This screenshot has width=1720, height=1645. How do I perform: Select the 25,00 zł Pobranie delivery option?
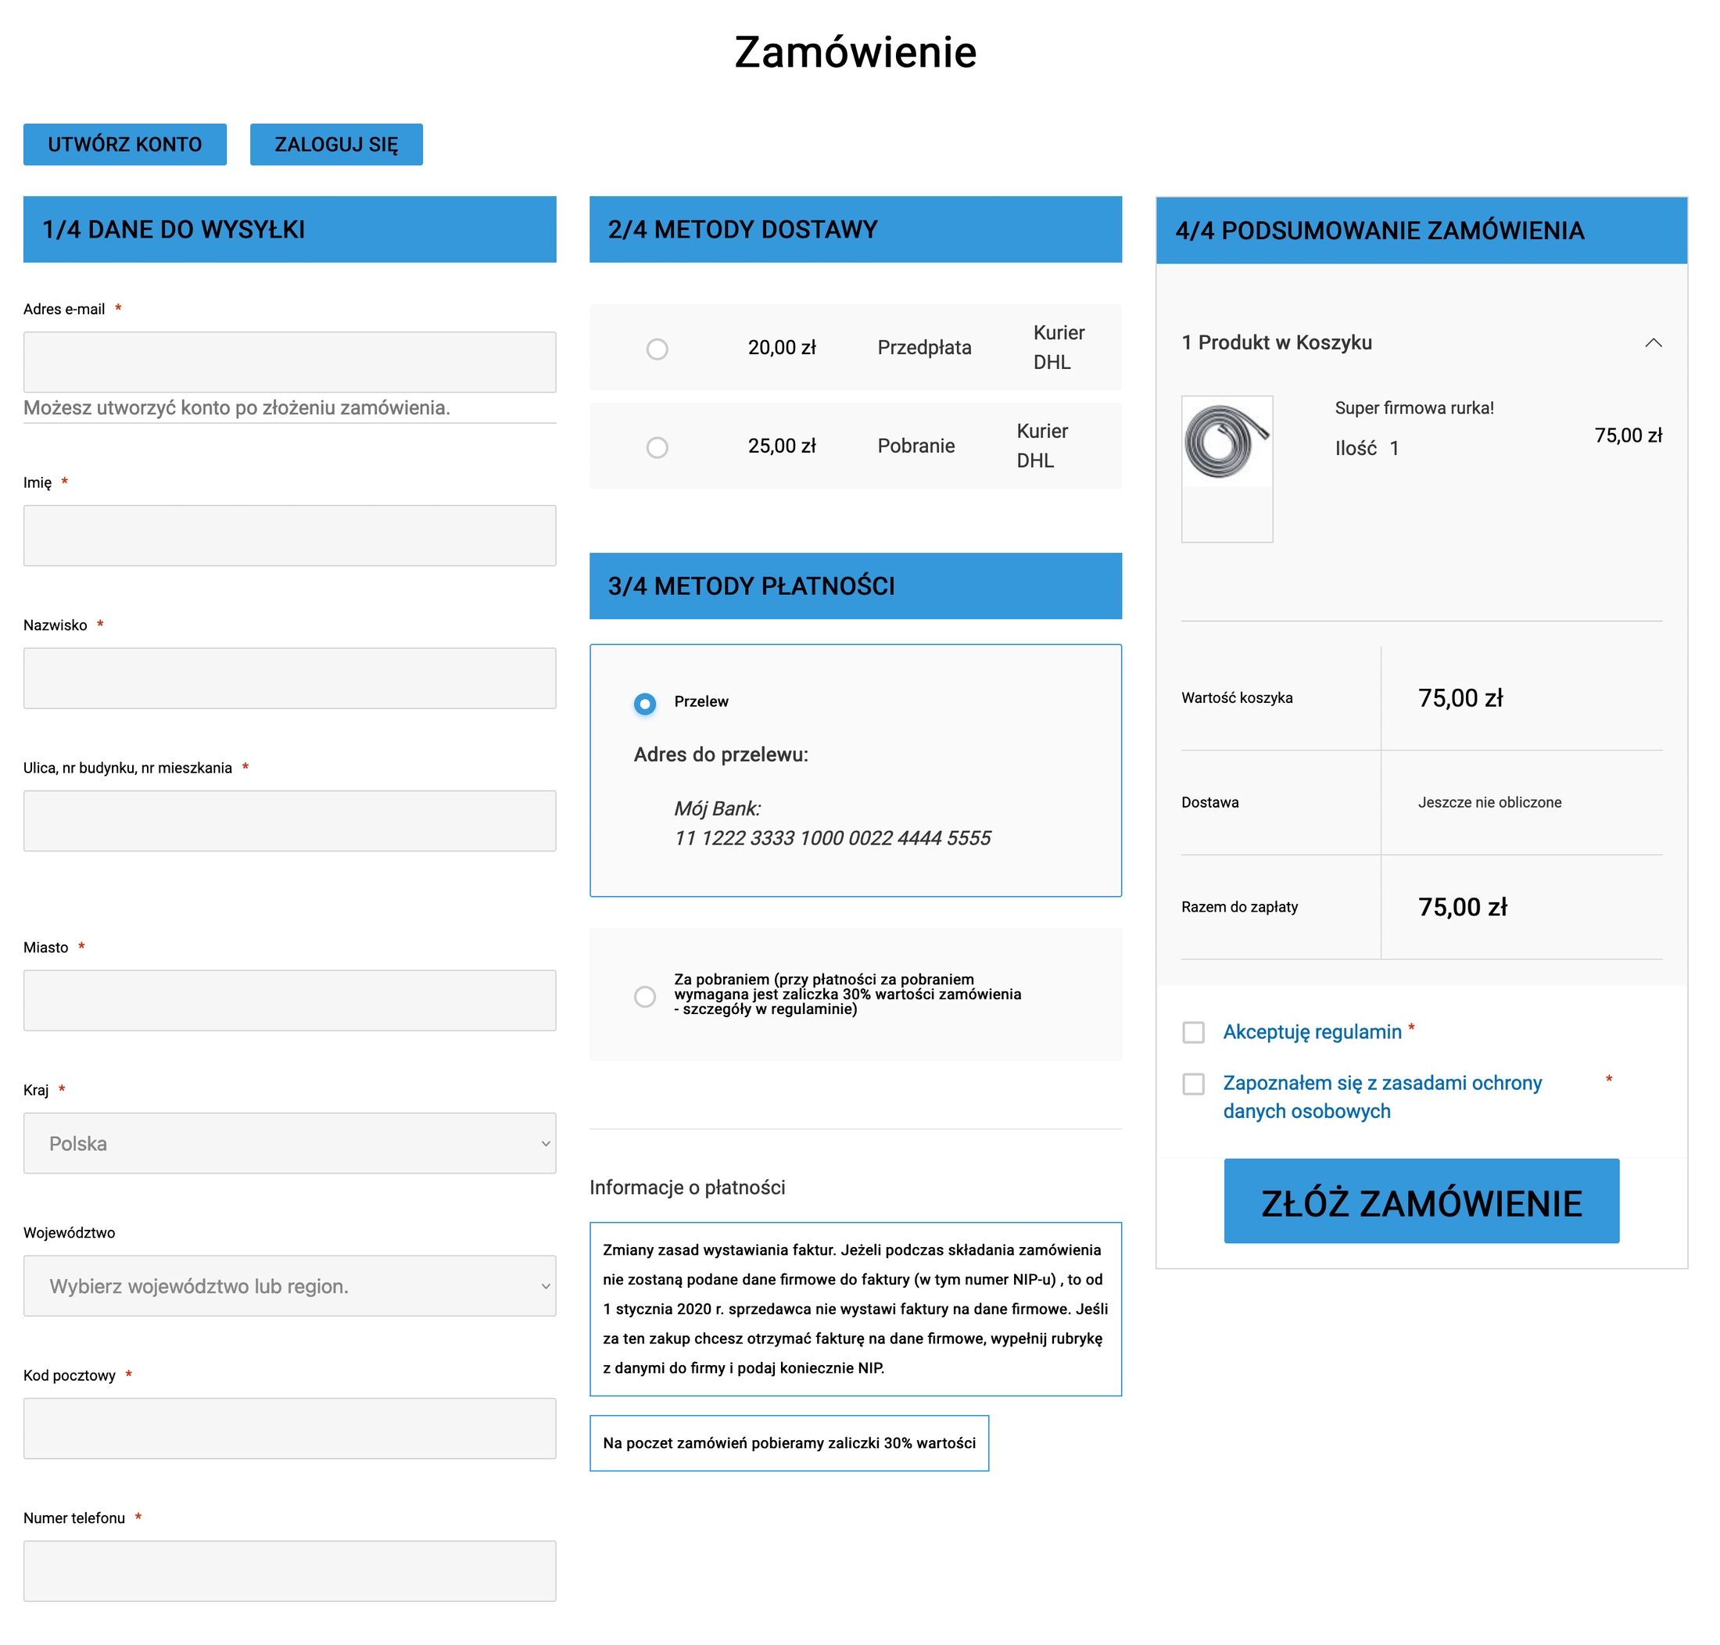point(657,447)
